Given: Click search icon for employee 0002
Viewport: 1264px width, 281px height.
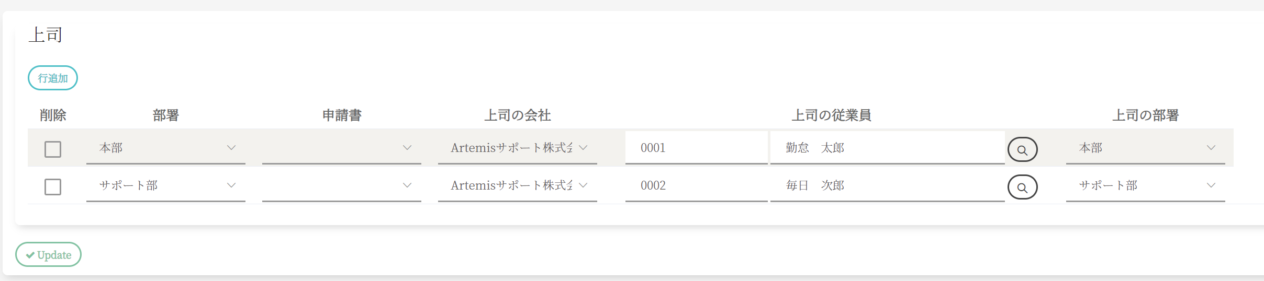Looking at the screenshot, I should pos(1022,188).
